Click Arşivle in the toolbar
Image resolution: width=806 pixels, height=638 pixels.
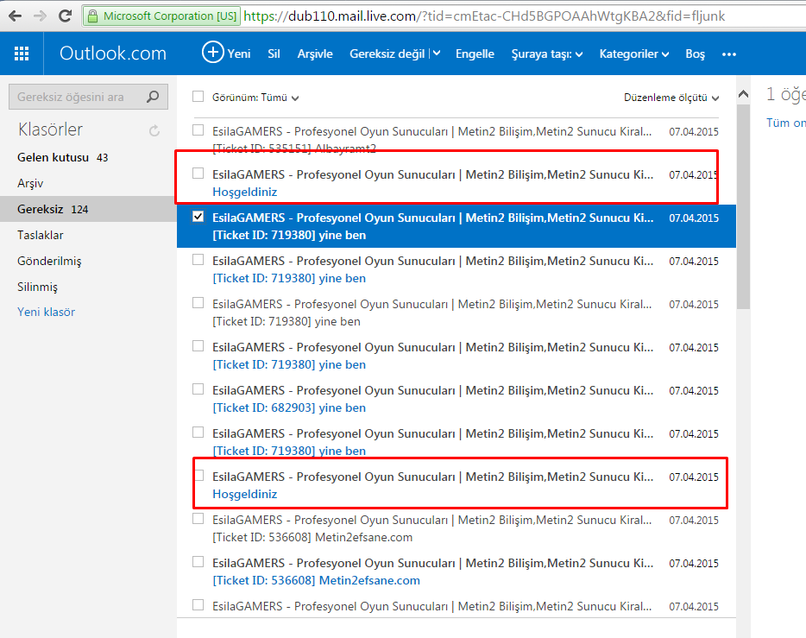pyautogui.click(x=315, y=54)
